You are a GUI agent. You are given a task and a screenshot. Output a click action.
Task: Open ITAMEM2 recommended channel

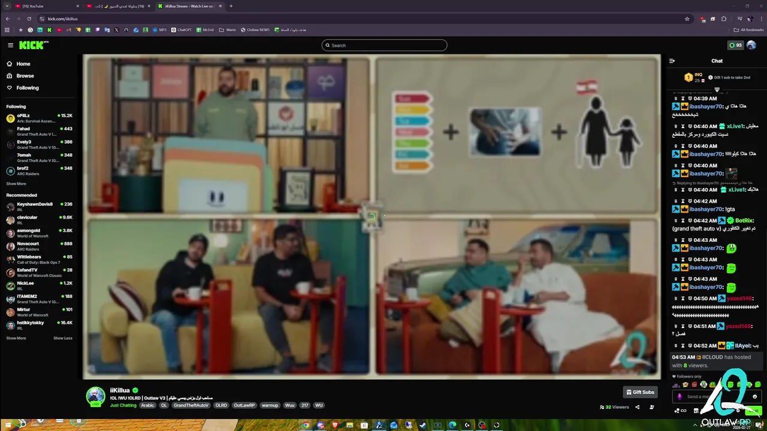(39, 299)
